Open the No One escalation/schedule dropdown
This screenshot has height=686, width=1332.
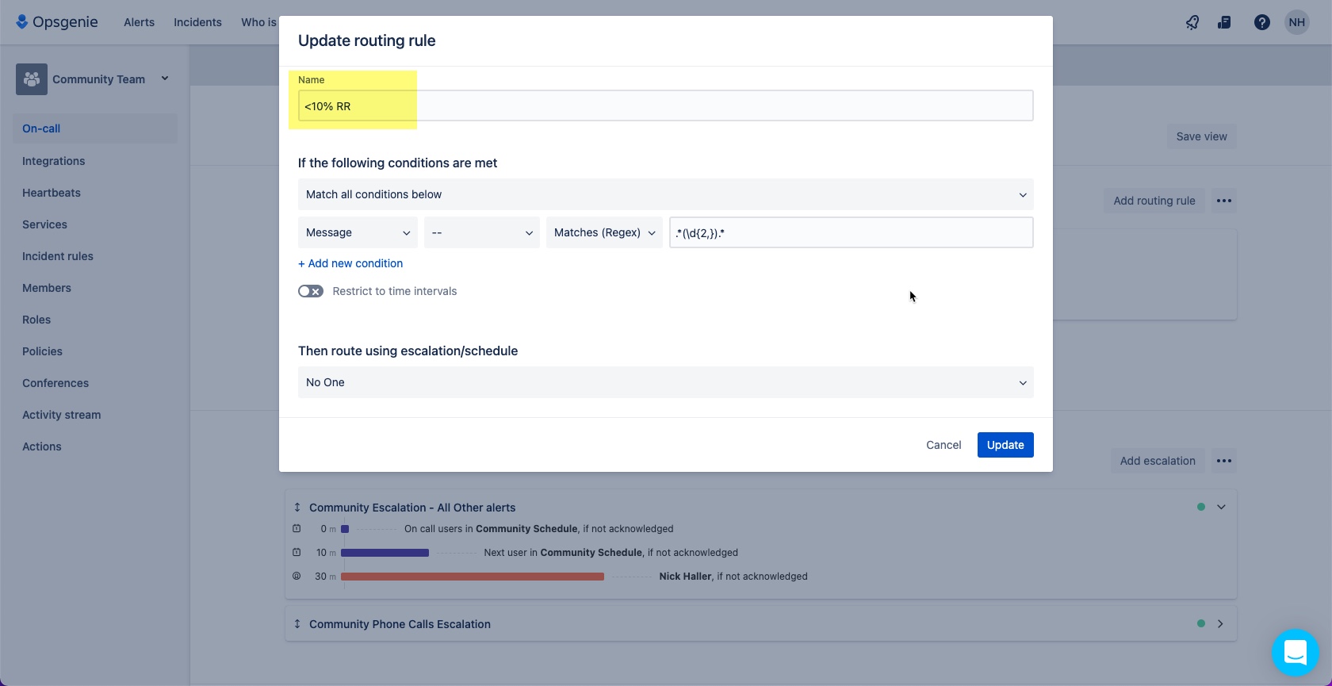point(666,382)
